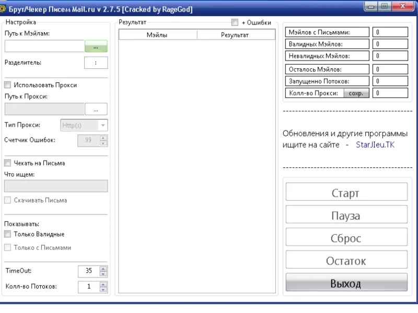Image resolution: width=418 pixels, height=313 pixels.
Task: Increase Колл-во Потоков with up arrow
Action: click(103, 284)
